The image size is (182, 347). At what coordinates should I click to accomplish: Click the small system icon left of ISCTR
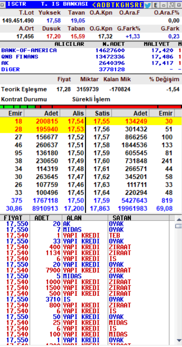pos(2,5)
